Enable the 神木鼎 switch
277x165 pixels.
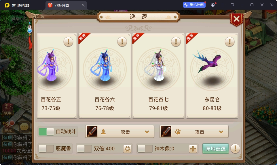pyautogui.click(x=145, y=149)
